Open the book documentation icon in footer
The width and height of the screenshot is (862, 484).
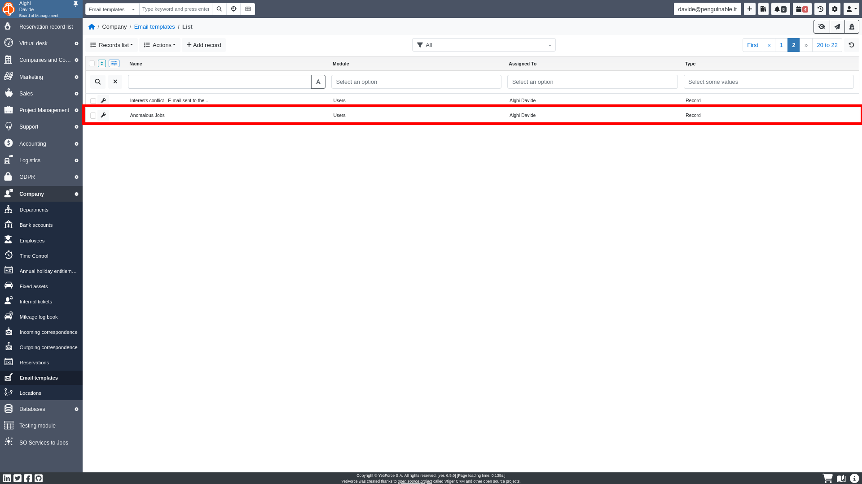(x=841, y=478)
